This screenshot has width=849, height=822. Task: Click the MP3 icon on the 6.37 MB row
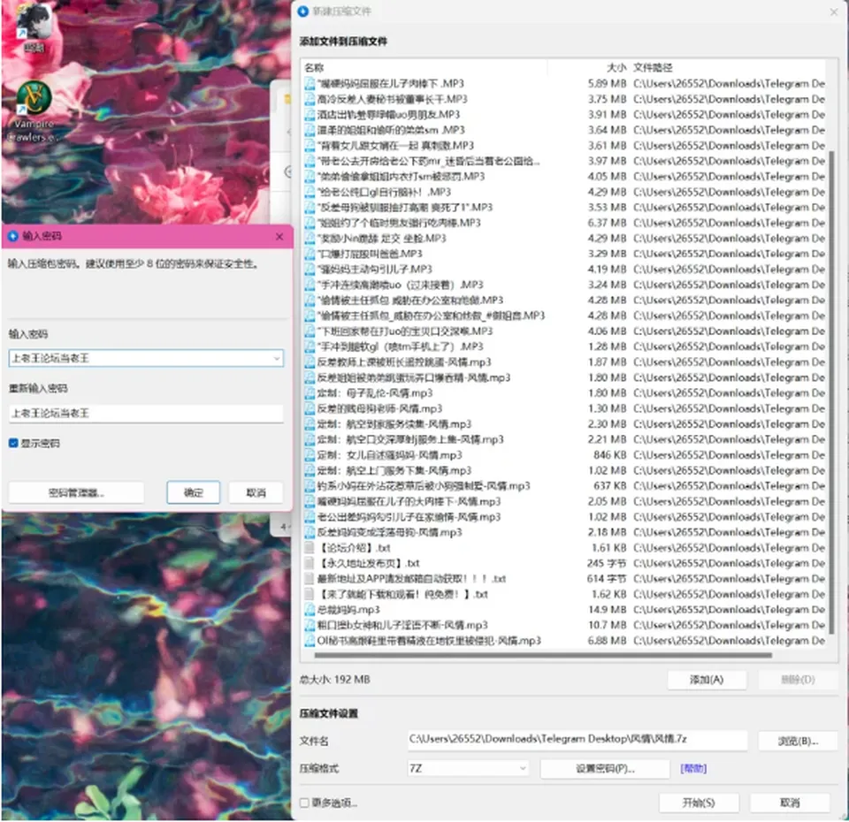tap(310, 223)
